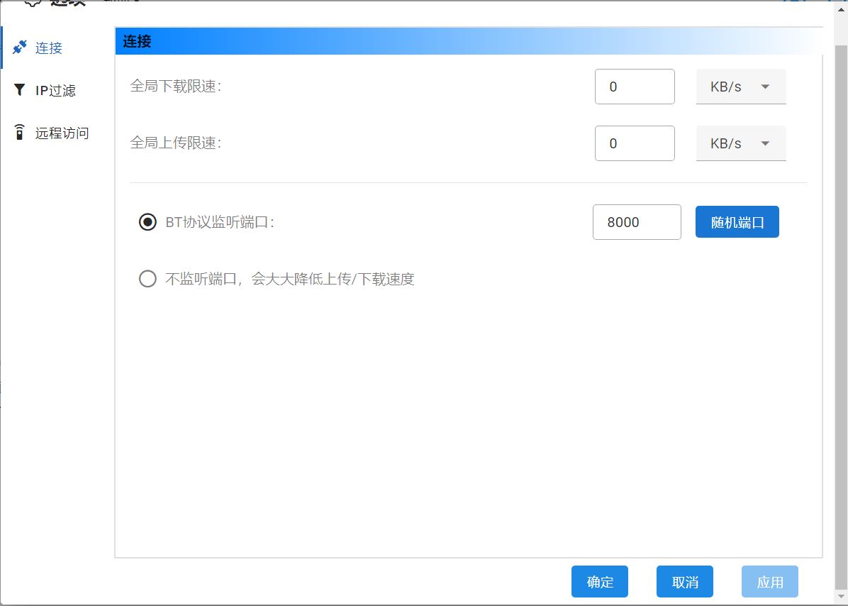Click the remote access signal icon
The width and height of the screenshot is (848, 606).
pos(20,133)
